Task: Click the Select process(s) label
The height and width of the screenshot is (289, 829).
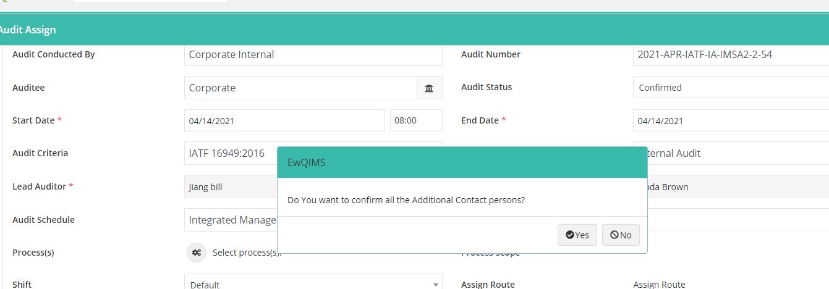Action: (247, 253)
